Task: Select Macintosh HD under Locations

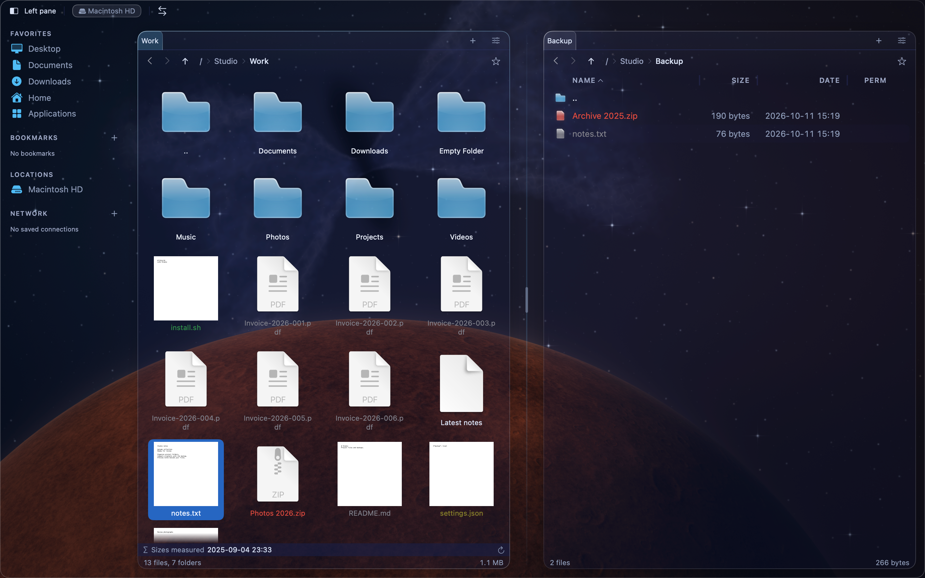Action: point(47,189)
